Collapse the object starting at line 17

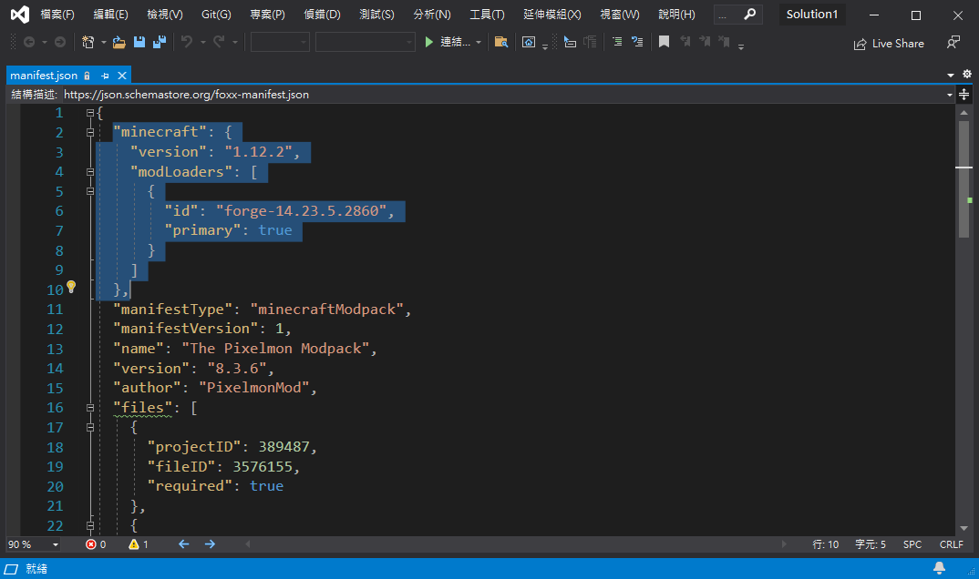(90, 428)
